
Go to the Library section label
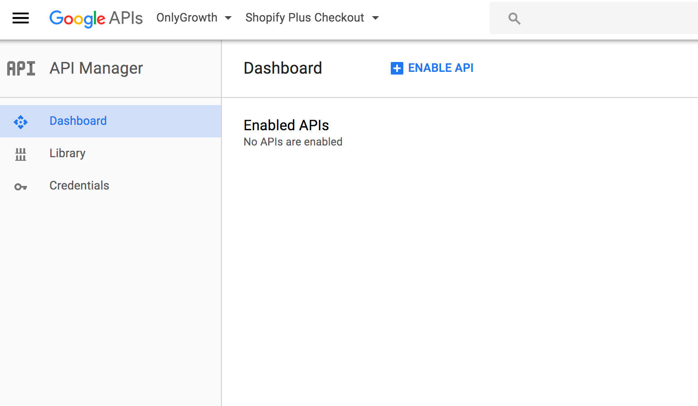point(67,153)
